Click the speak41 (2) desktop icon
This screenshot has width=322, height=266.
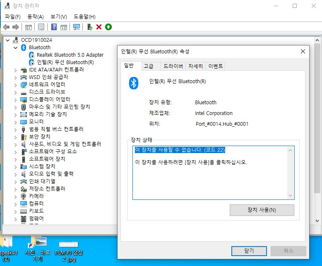click(x=8, y=249)
